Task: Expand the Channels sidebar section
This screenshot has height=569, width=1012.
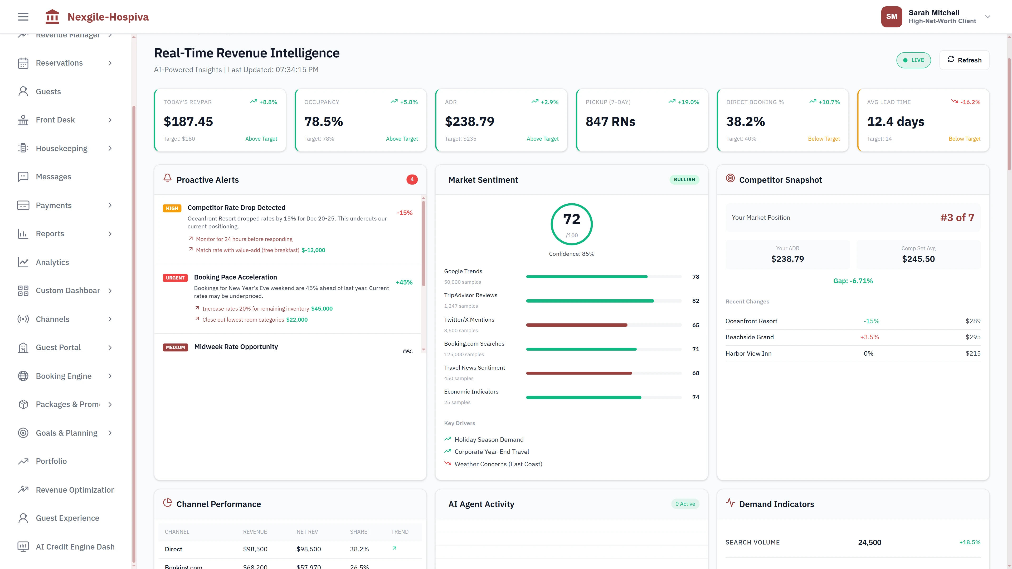Action: click(53, 319)
